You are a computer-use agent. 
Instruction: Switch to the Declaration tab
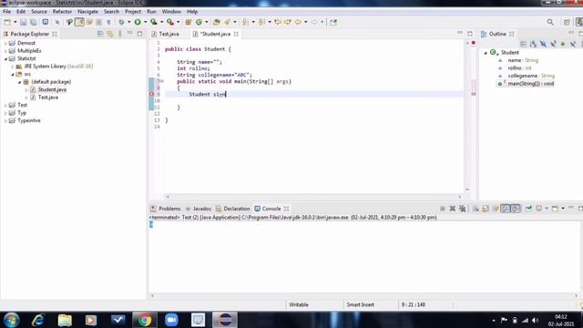pyautogui.click(x=233, y=209)
